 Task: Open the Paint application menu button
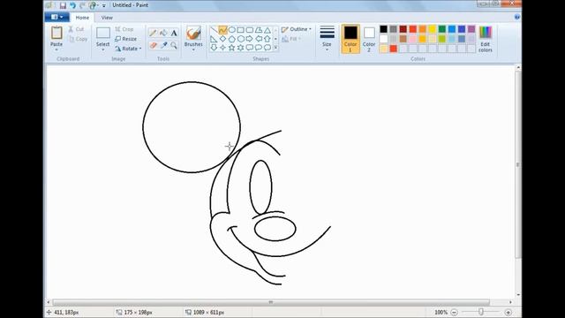coord(56,17)
